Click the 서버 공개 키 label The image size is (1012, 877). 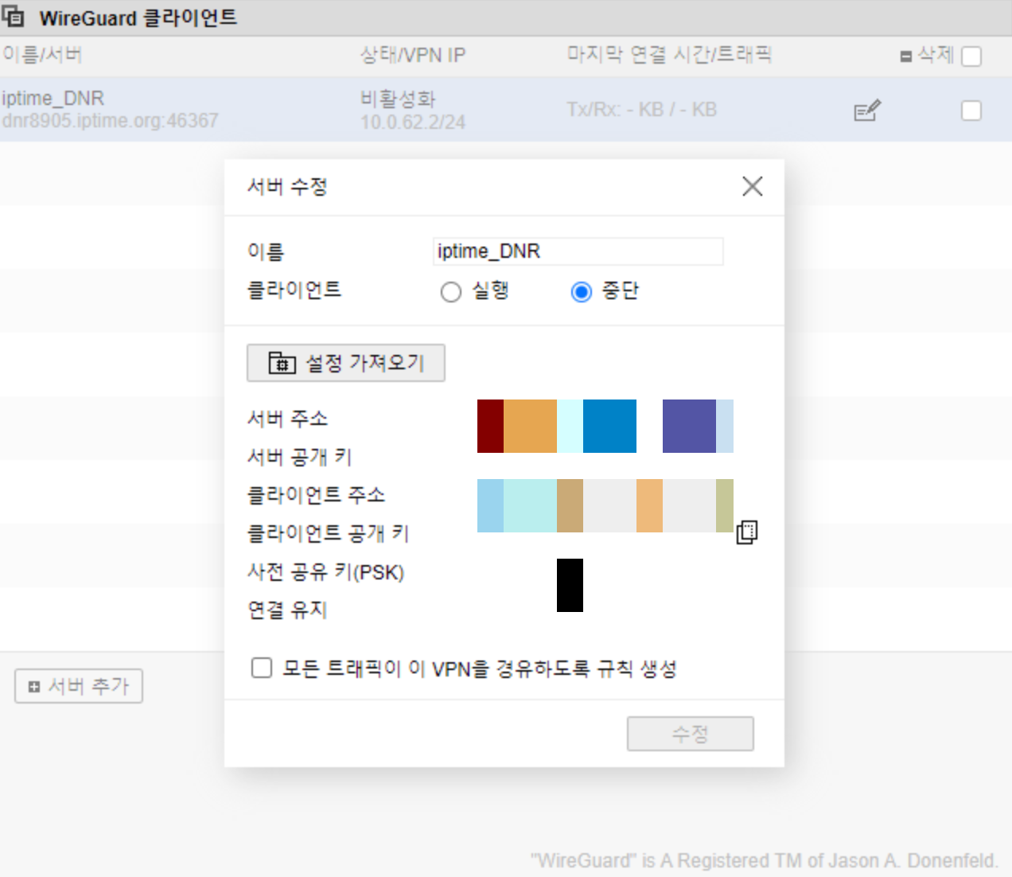click(x=299, y=457)
